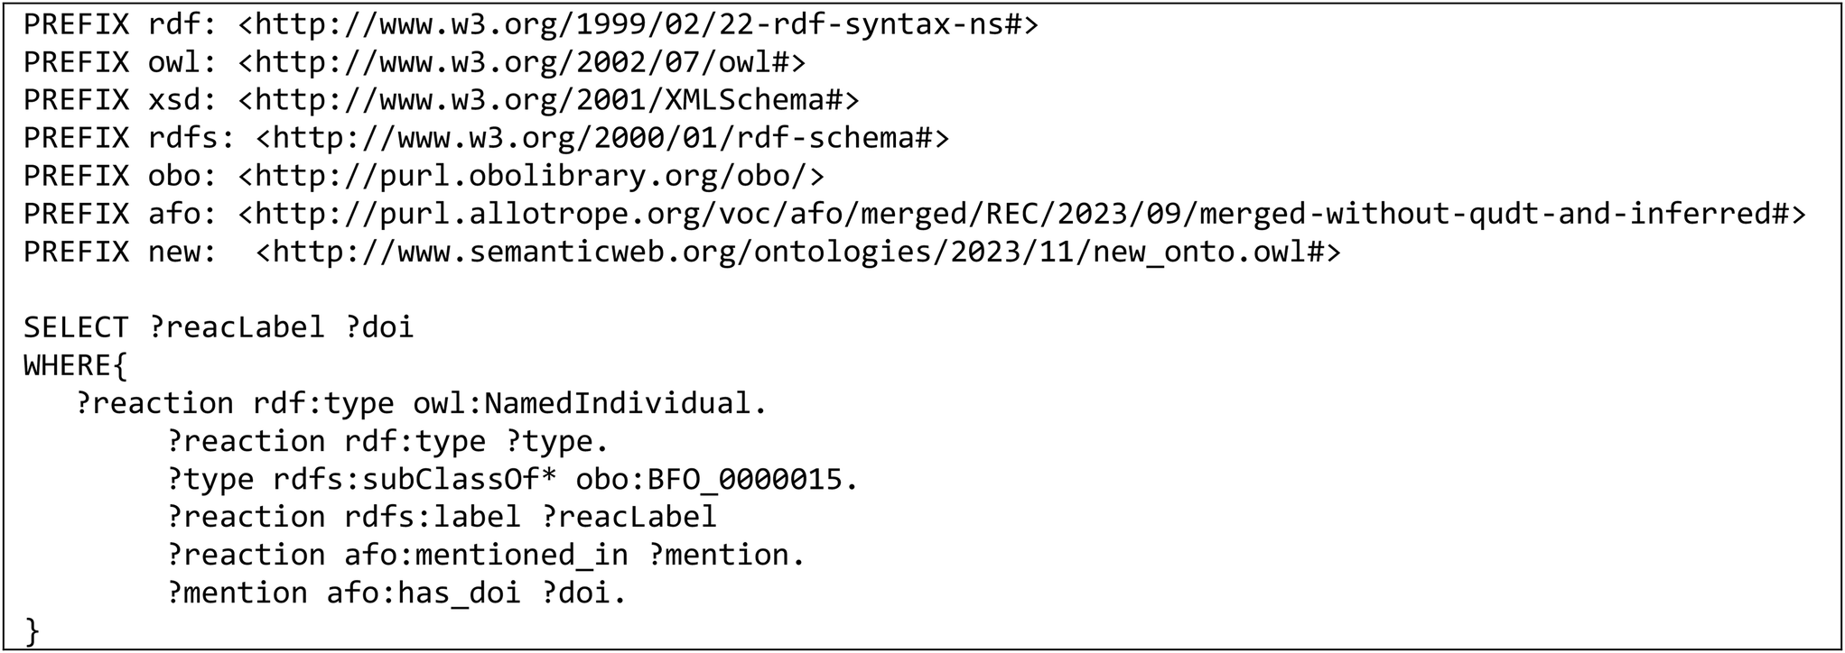
Task: Click afo:mentioned_in property
Action: coord(486,555)
